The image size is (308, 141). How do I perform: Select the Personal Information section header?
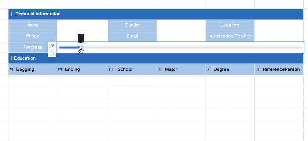tap(38, 14)
